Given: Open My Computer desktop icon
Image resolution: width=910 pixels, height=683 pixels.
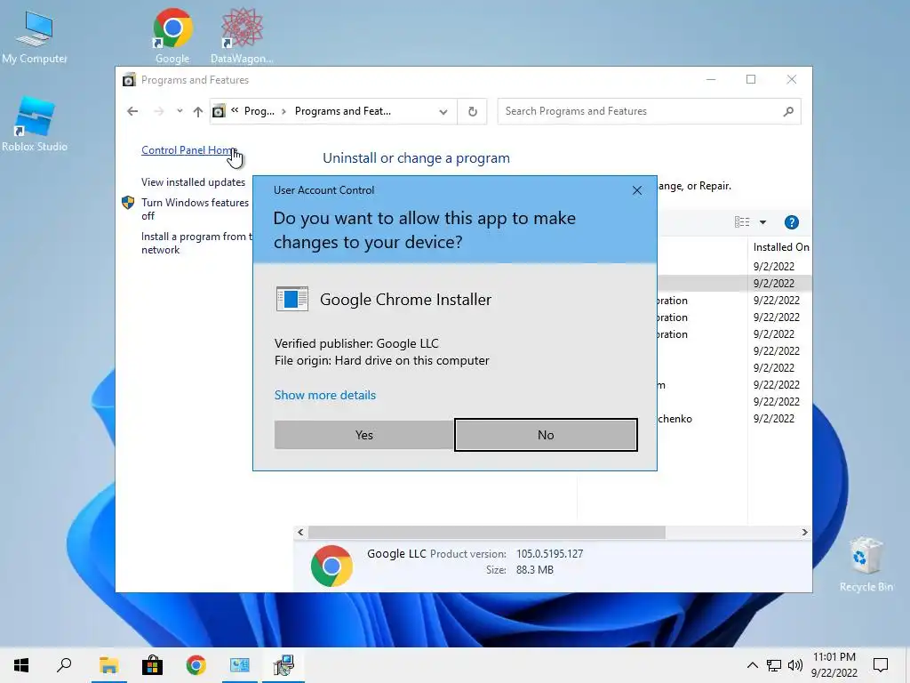Looking at the screenshot, I should (x=35, y=37).
